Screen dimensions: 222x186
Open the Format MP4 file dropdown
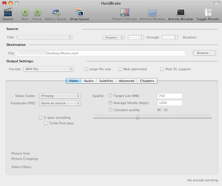point(48,69)
